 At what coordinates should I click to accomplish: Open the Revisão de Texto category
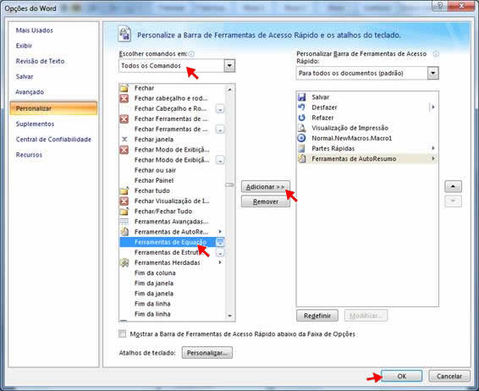coord(40,61)
